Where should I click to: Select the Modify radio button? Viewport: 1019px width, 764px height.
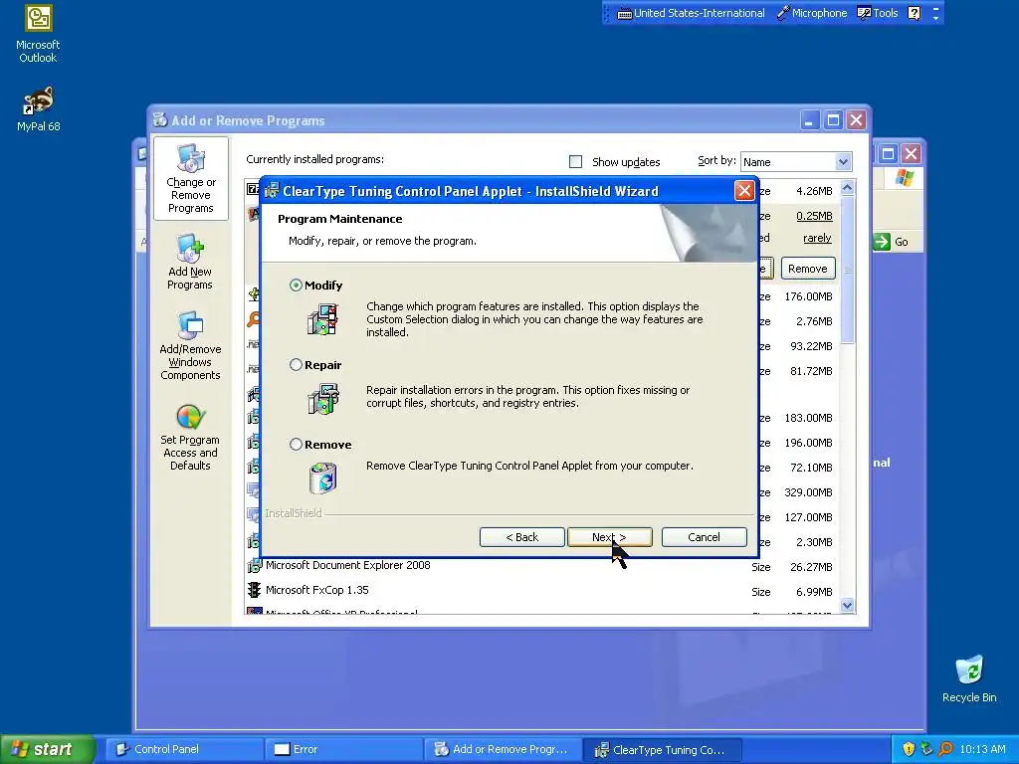point(296,286)
